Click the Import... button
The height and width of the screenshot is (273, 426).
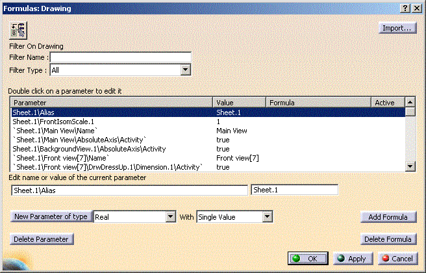pyautogui.click(x=397, y=28)
